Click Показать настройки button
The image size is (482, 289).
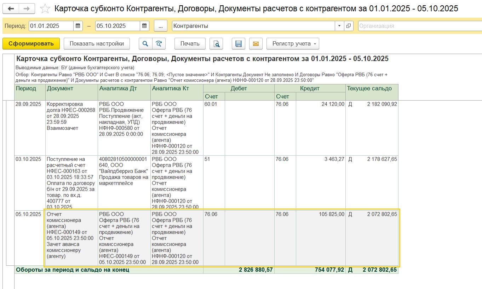pyautogui.click(x=97, y=44)
